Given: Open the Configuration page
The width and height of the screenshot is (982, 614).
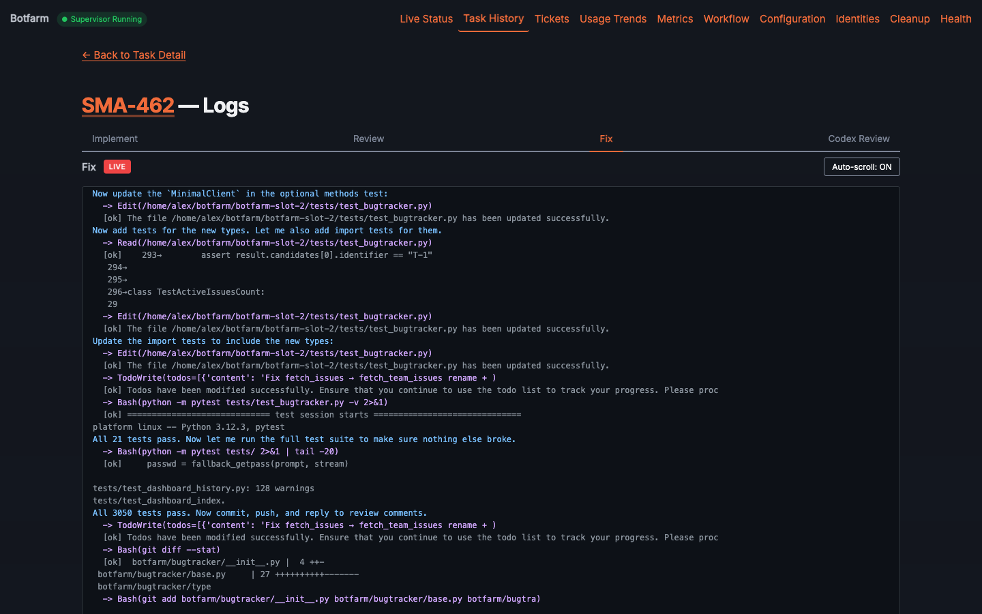Looking at the screenshot, I should click(792, 19).
